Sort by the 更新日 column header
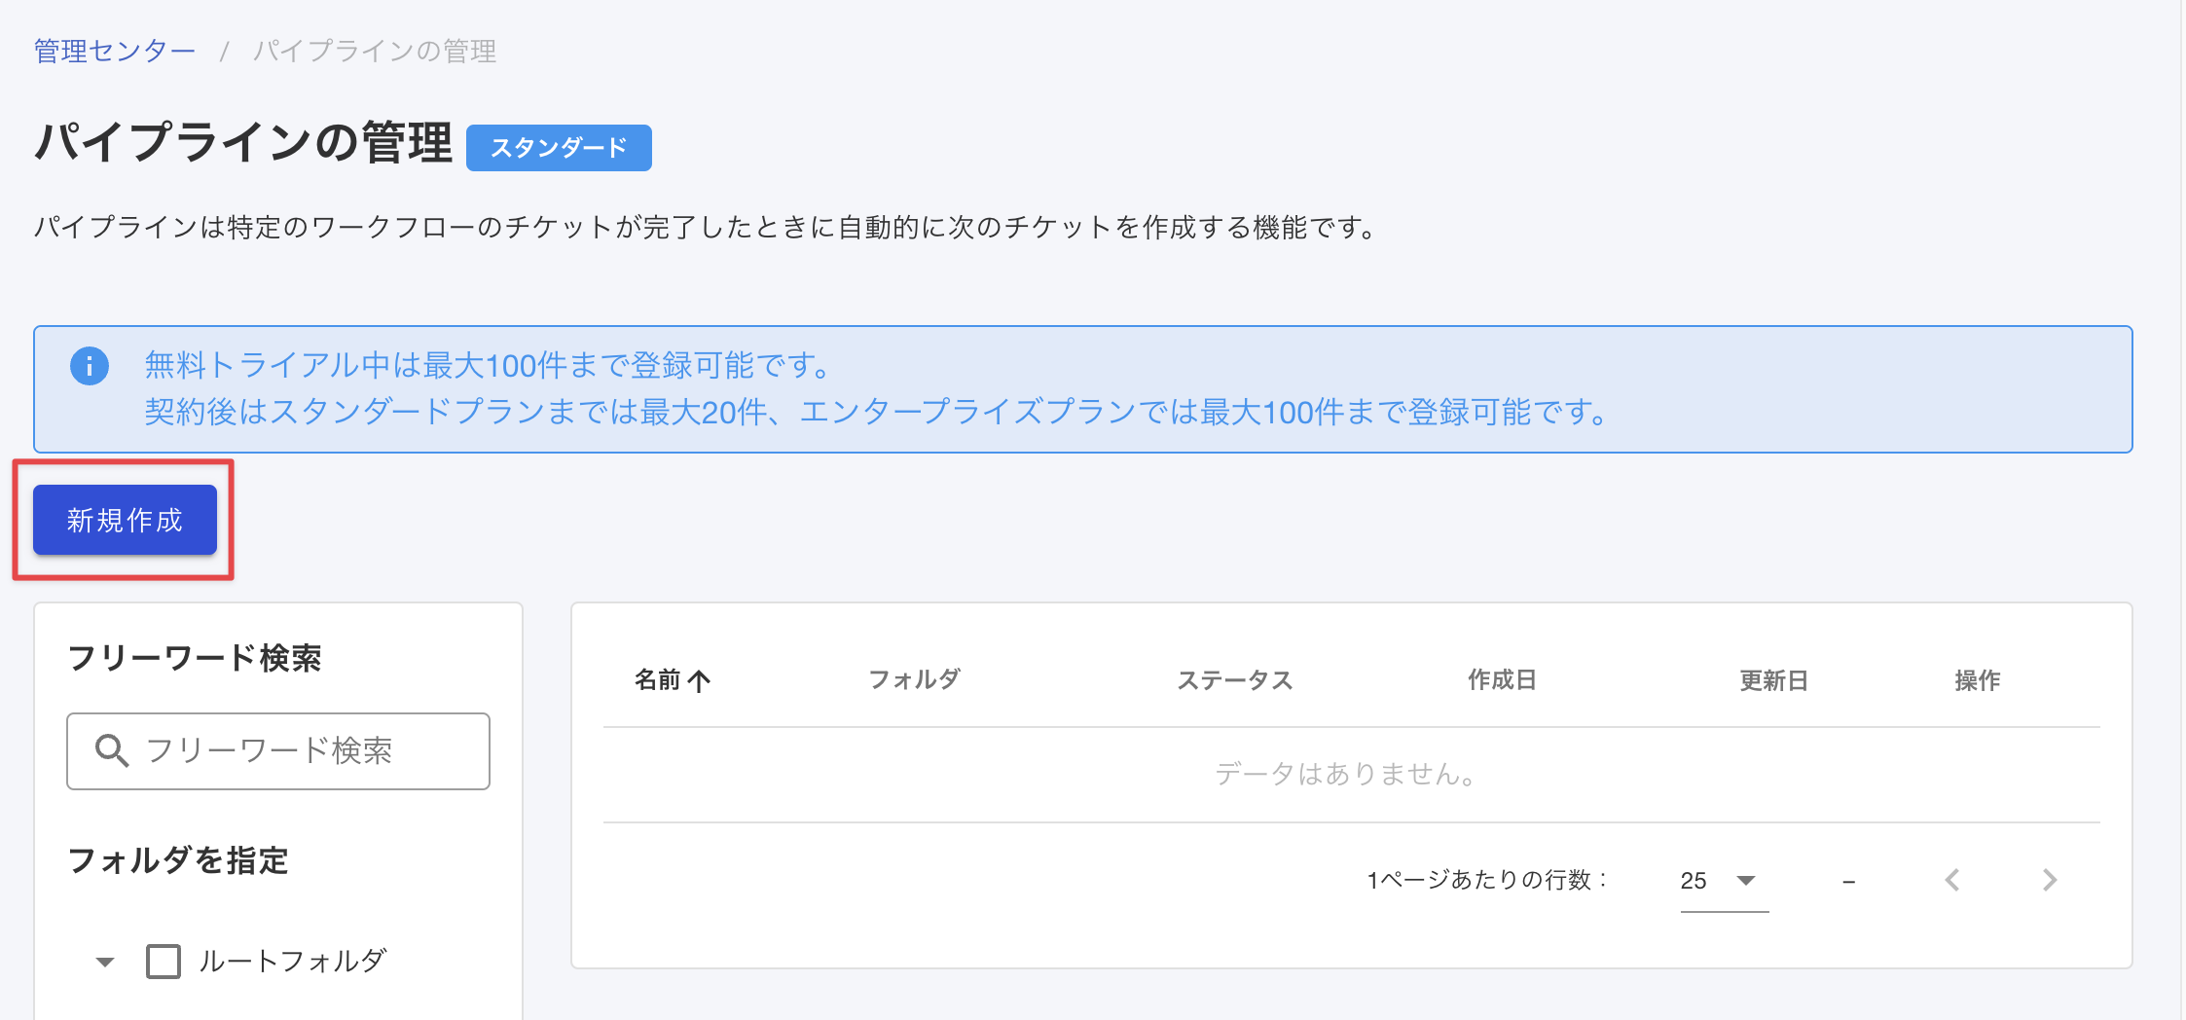 1774,680
